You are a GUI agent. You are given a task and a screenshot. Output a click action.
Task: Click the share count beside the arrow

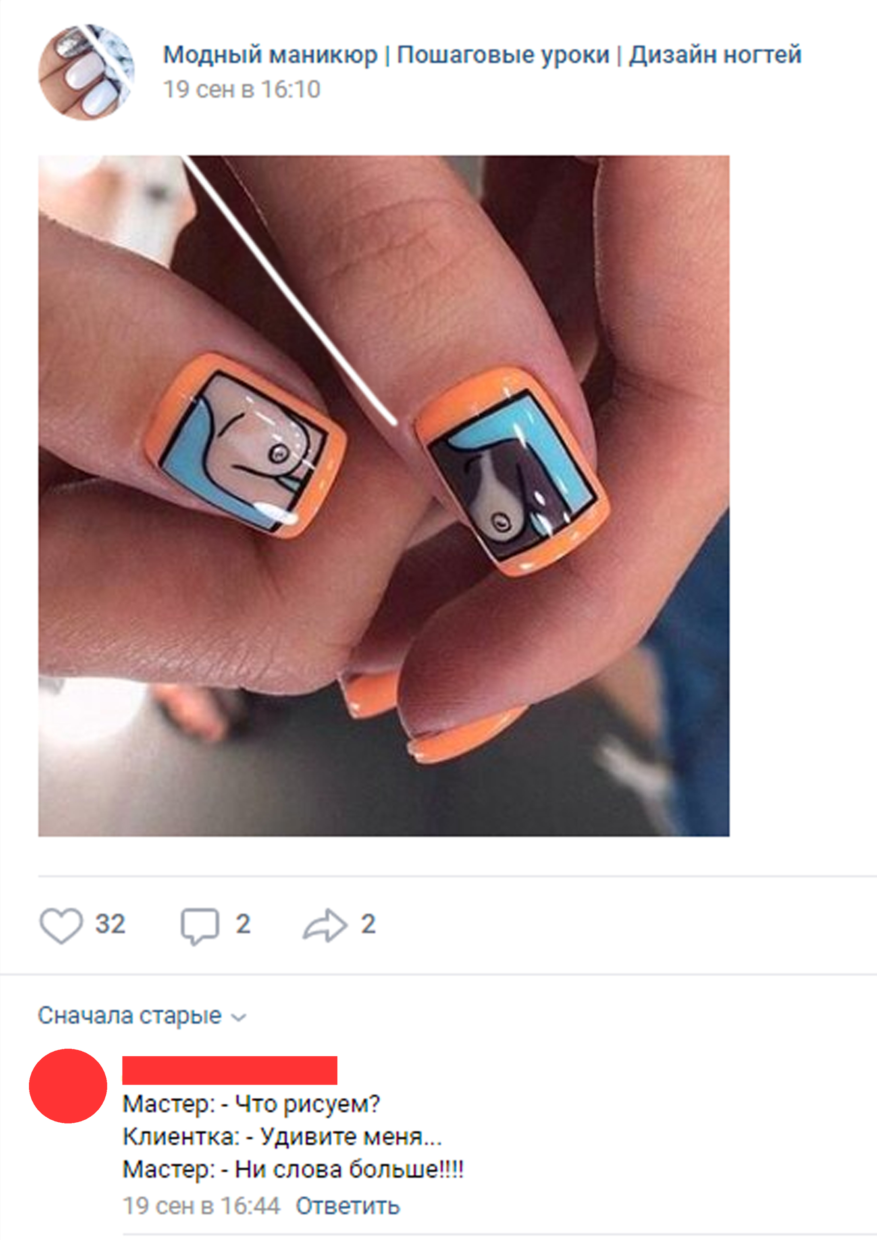point(368,924)
